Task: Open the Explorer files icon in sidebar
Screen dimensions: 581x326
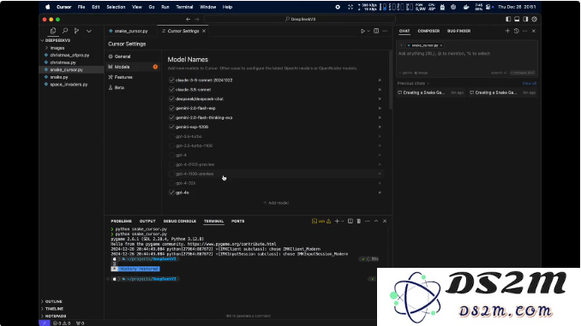Action: 53,31
